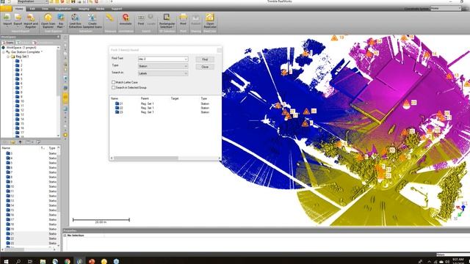This screenshot has width=470, height=264.
Task: Click the Parent column header in results
Action: (x=145, y=98)
